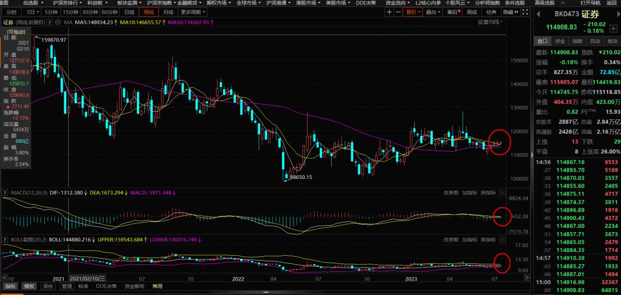The height and width of the screenshot is (295, 621).
Task: Switch to 异动 movement tab
Action: (595, 41)
